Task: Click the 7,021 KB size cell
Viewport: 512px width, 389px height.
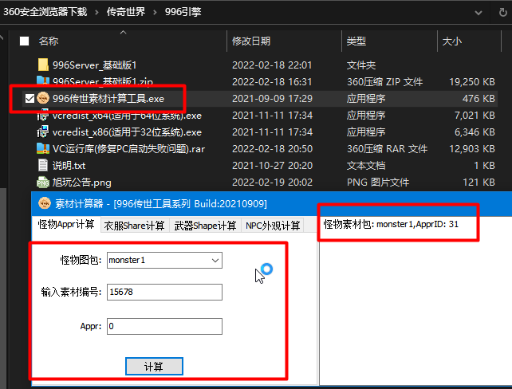Action: 475,116
